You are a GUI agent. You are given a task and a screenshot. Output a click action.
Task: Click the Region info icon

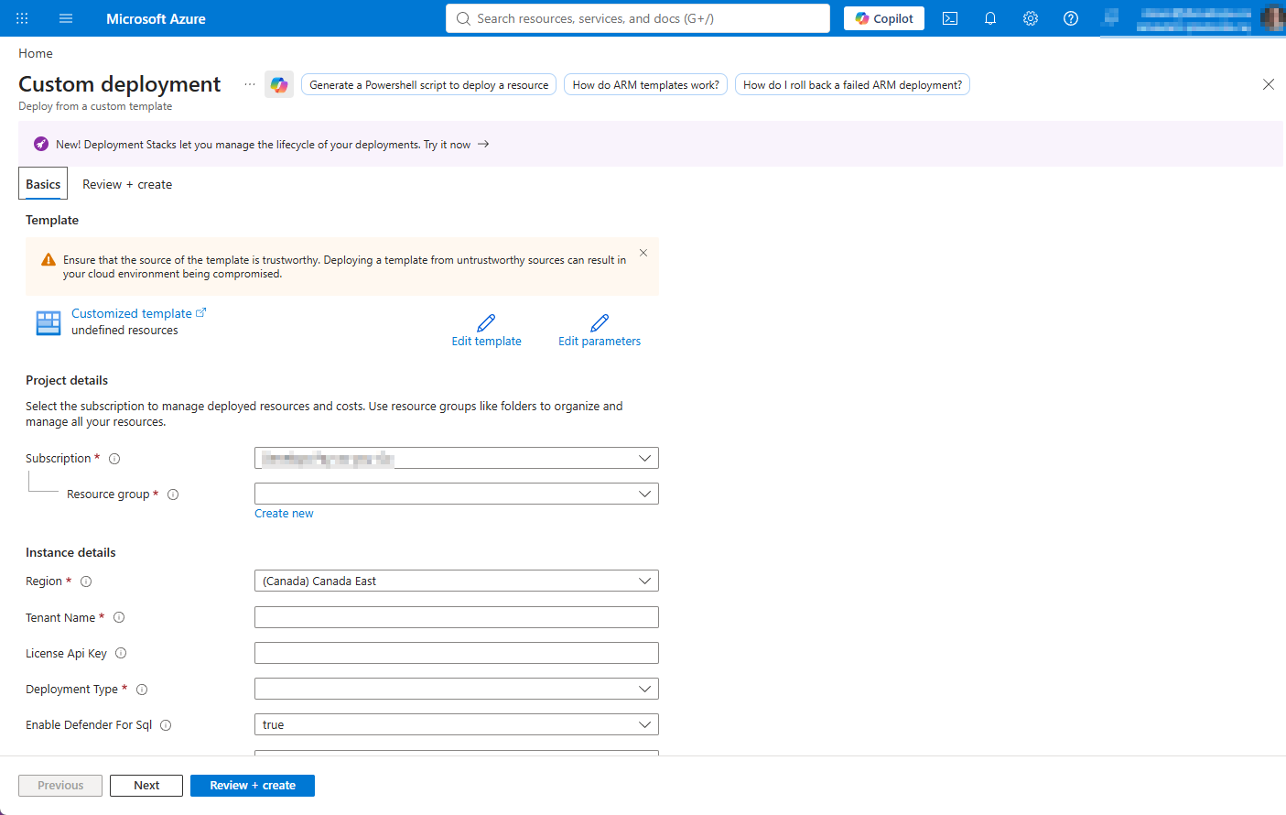[86, 581]
